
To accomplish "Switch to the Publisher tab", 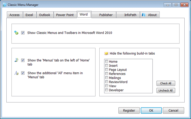I will pos(104,15).
